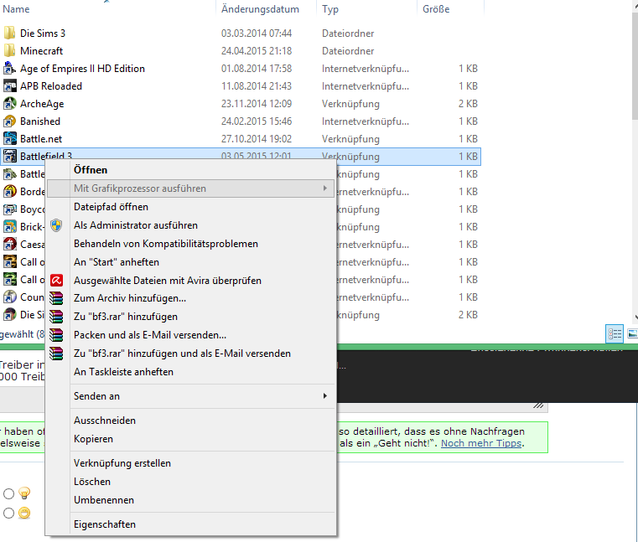Choose Zu "bf3.rar" hinzufügen
Screen dimensions: 638x542
click(125, 317)
